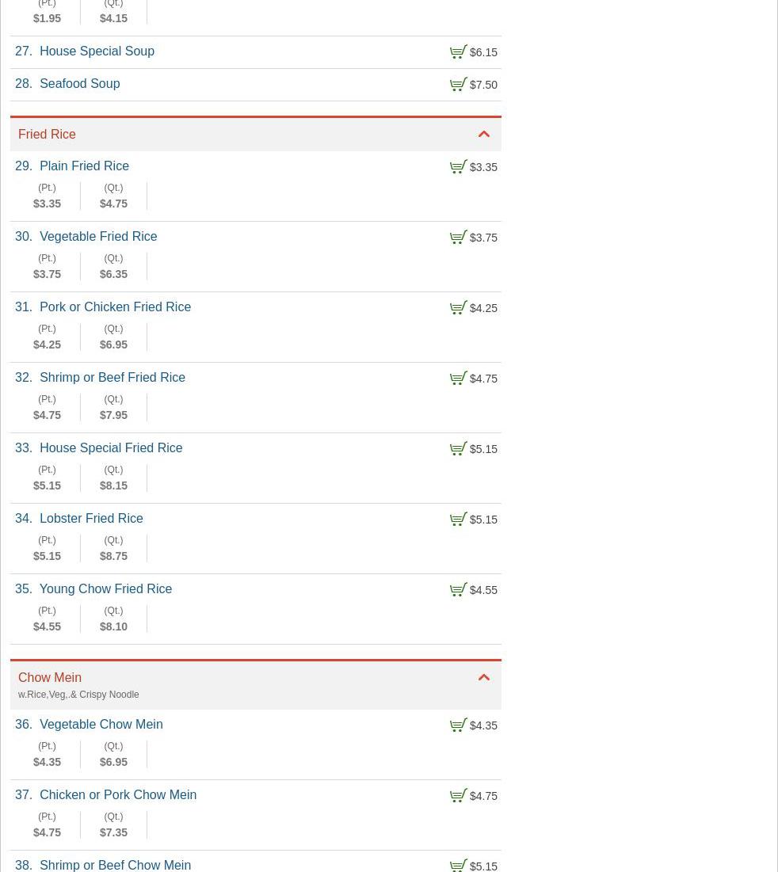Click cart icon for House Special Soup
The image size is (778, 872).
pyautogui.click(x=459, y=52)
